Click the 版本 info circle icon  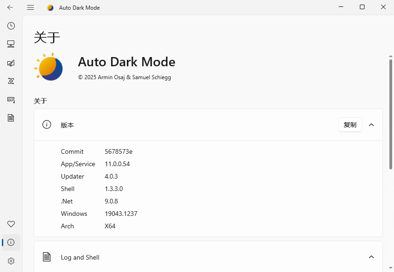[x=47, y=125]
